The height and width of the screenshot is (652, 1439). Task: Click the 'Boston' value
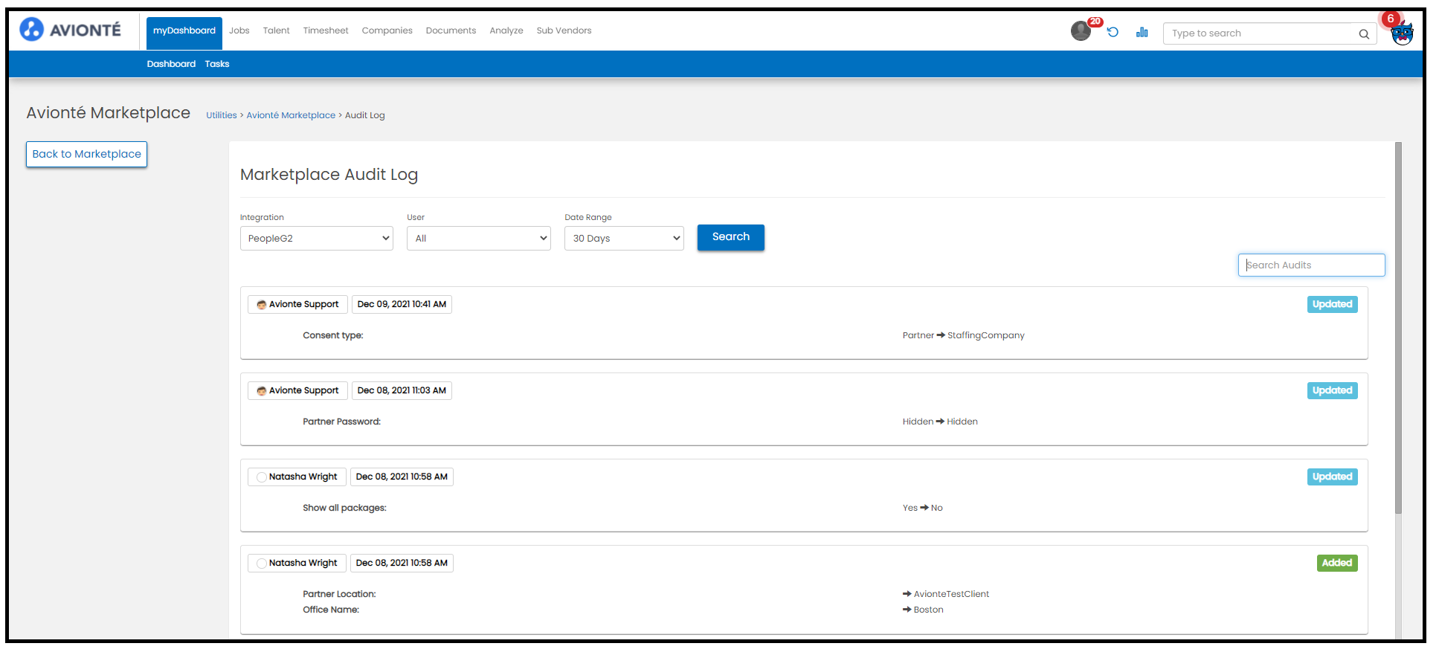[928, 610]
